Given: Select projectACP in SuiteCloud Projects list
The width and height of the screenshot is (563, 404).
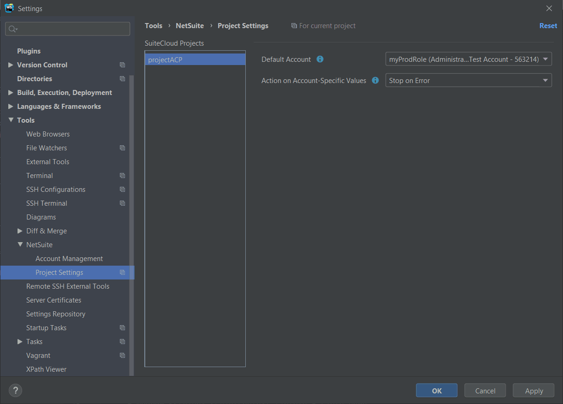Looking at the screenshot, I should [195, 59].
